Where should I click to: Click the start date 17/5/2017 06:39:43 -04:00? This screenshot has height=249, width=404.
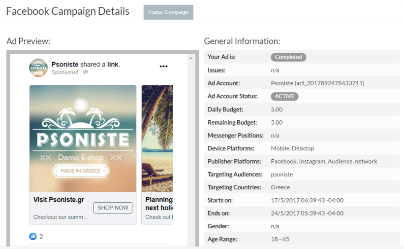click(x=307, y=200)
